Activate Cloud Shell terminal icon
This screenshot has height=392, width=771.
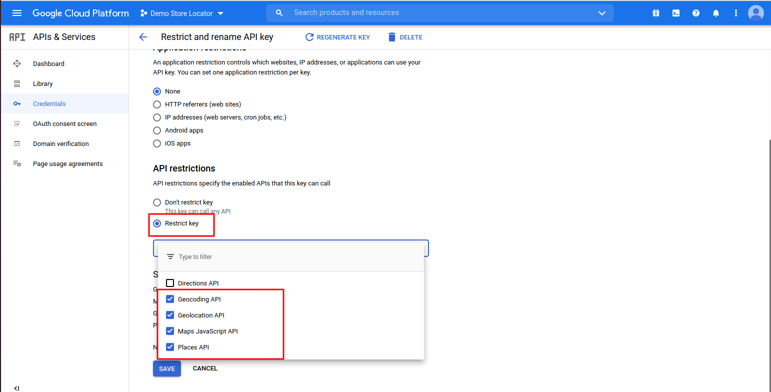coord(675,13)
